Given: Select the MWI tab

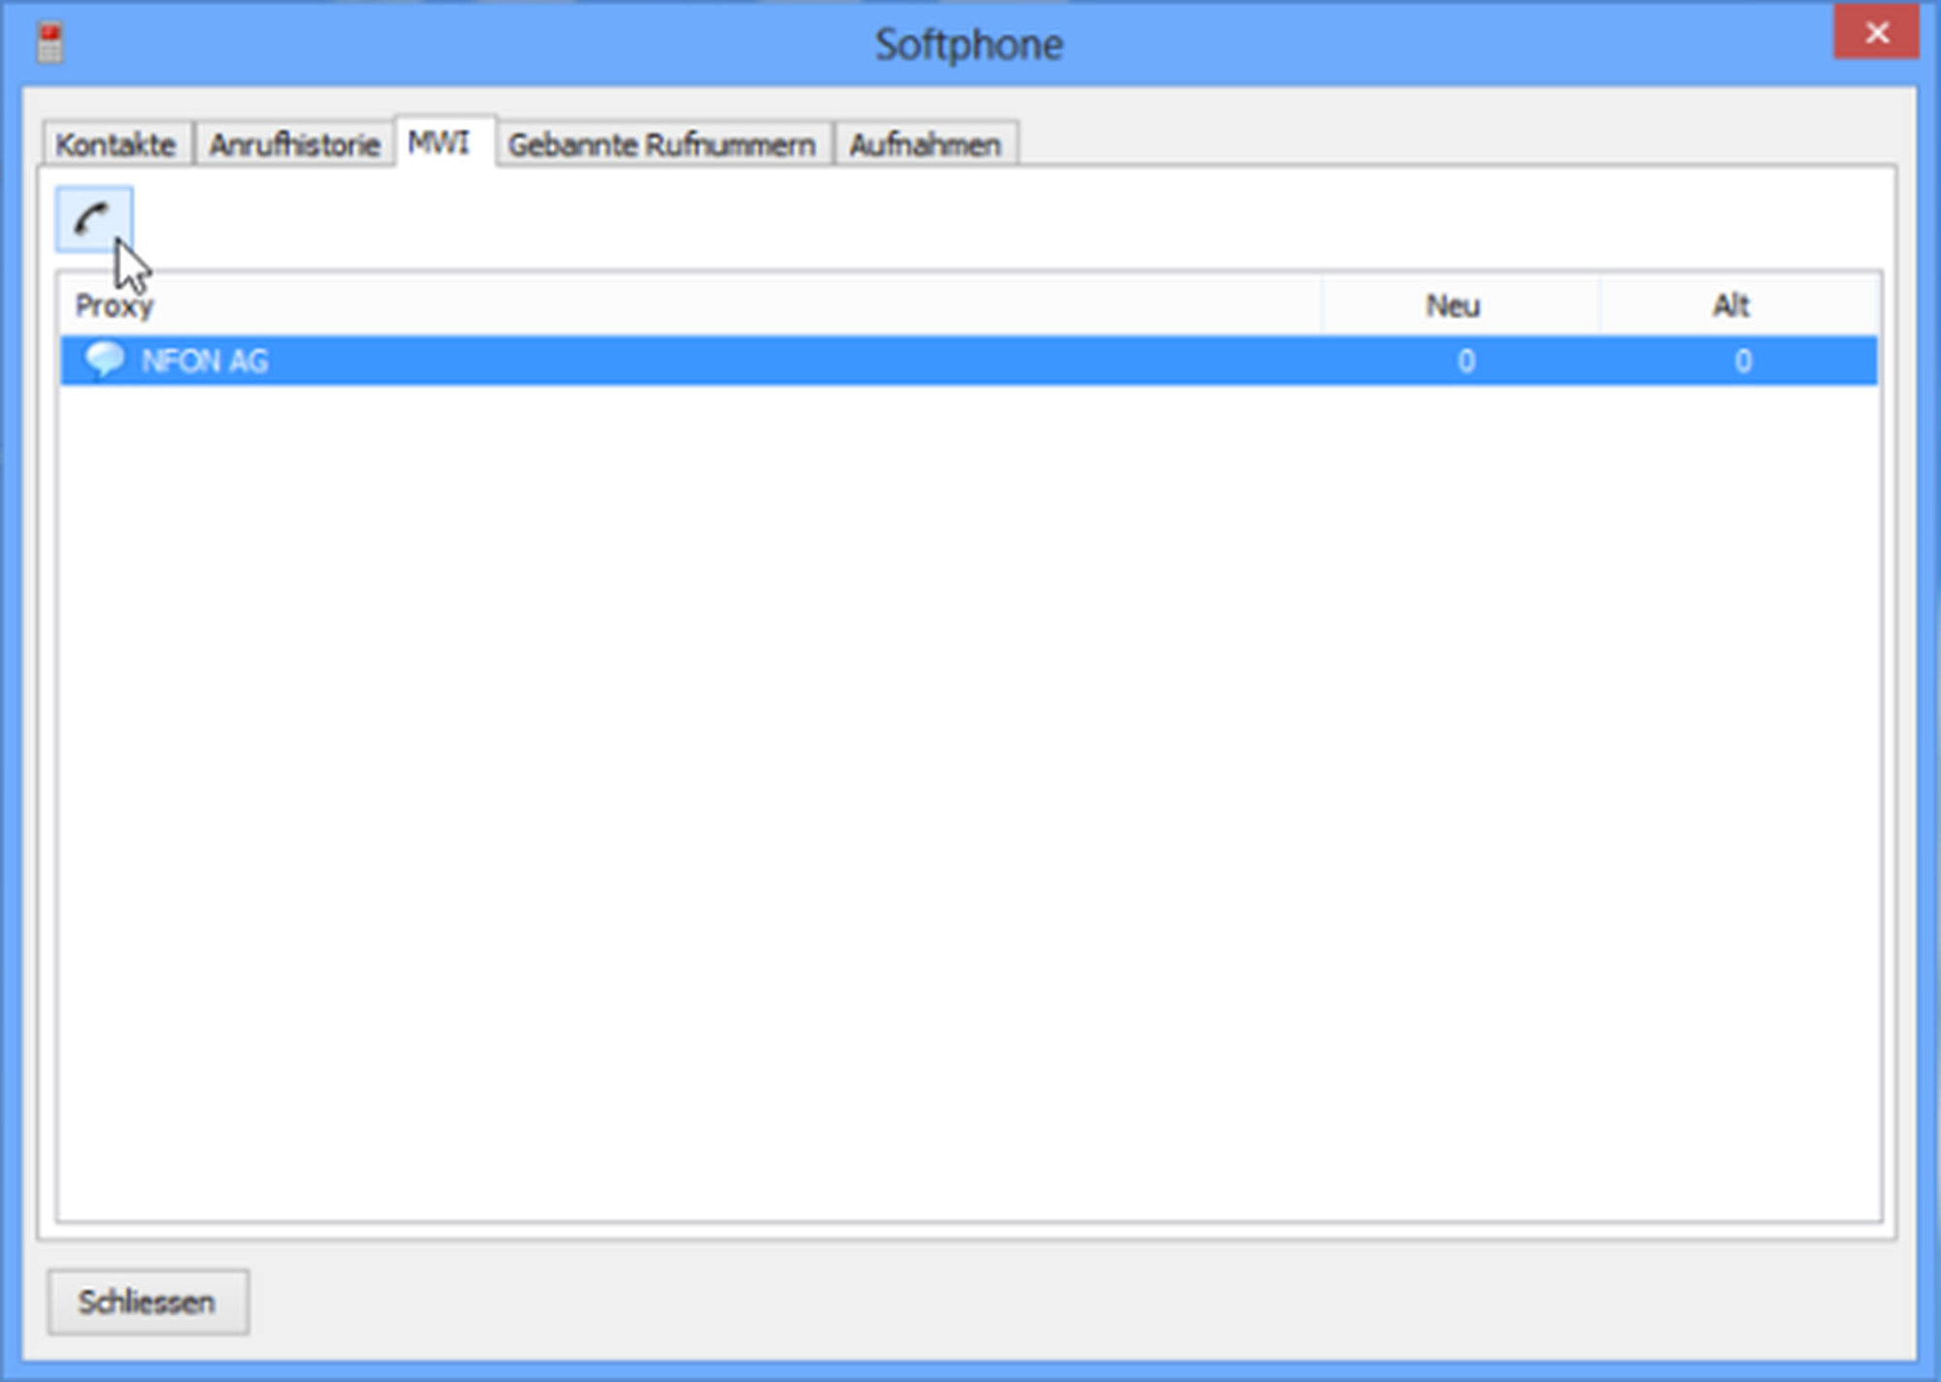Looking at the screenshot, I should click(439, 143).
